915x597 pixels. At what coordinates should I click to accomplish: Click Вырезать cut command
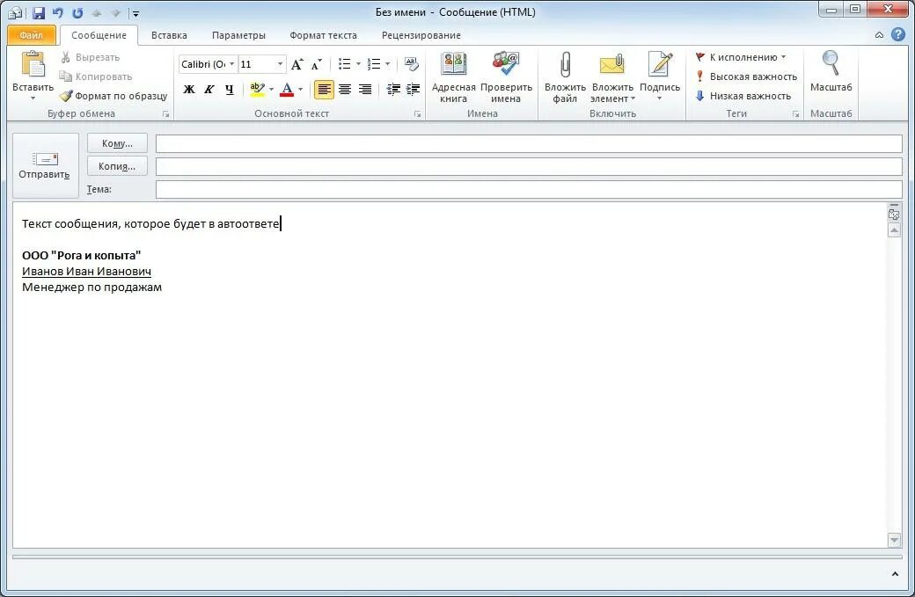pyautogui.click(x=91, y=57)
